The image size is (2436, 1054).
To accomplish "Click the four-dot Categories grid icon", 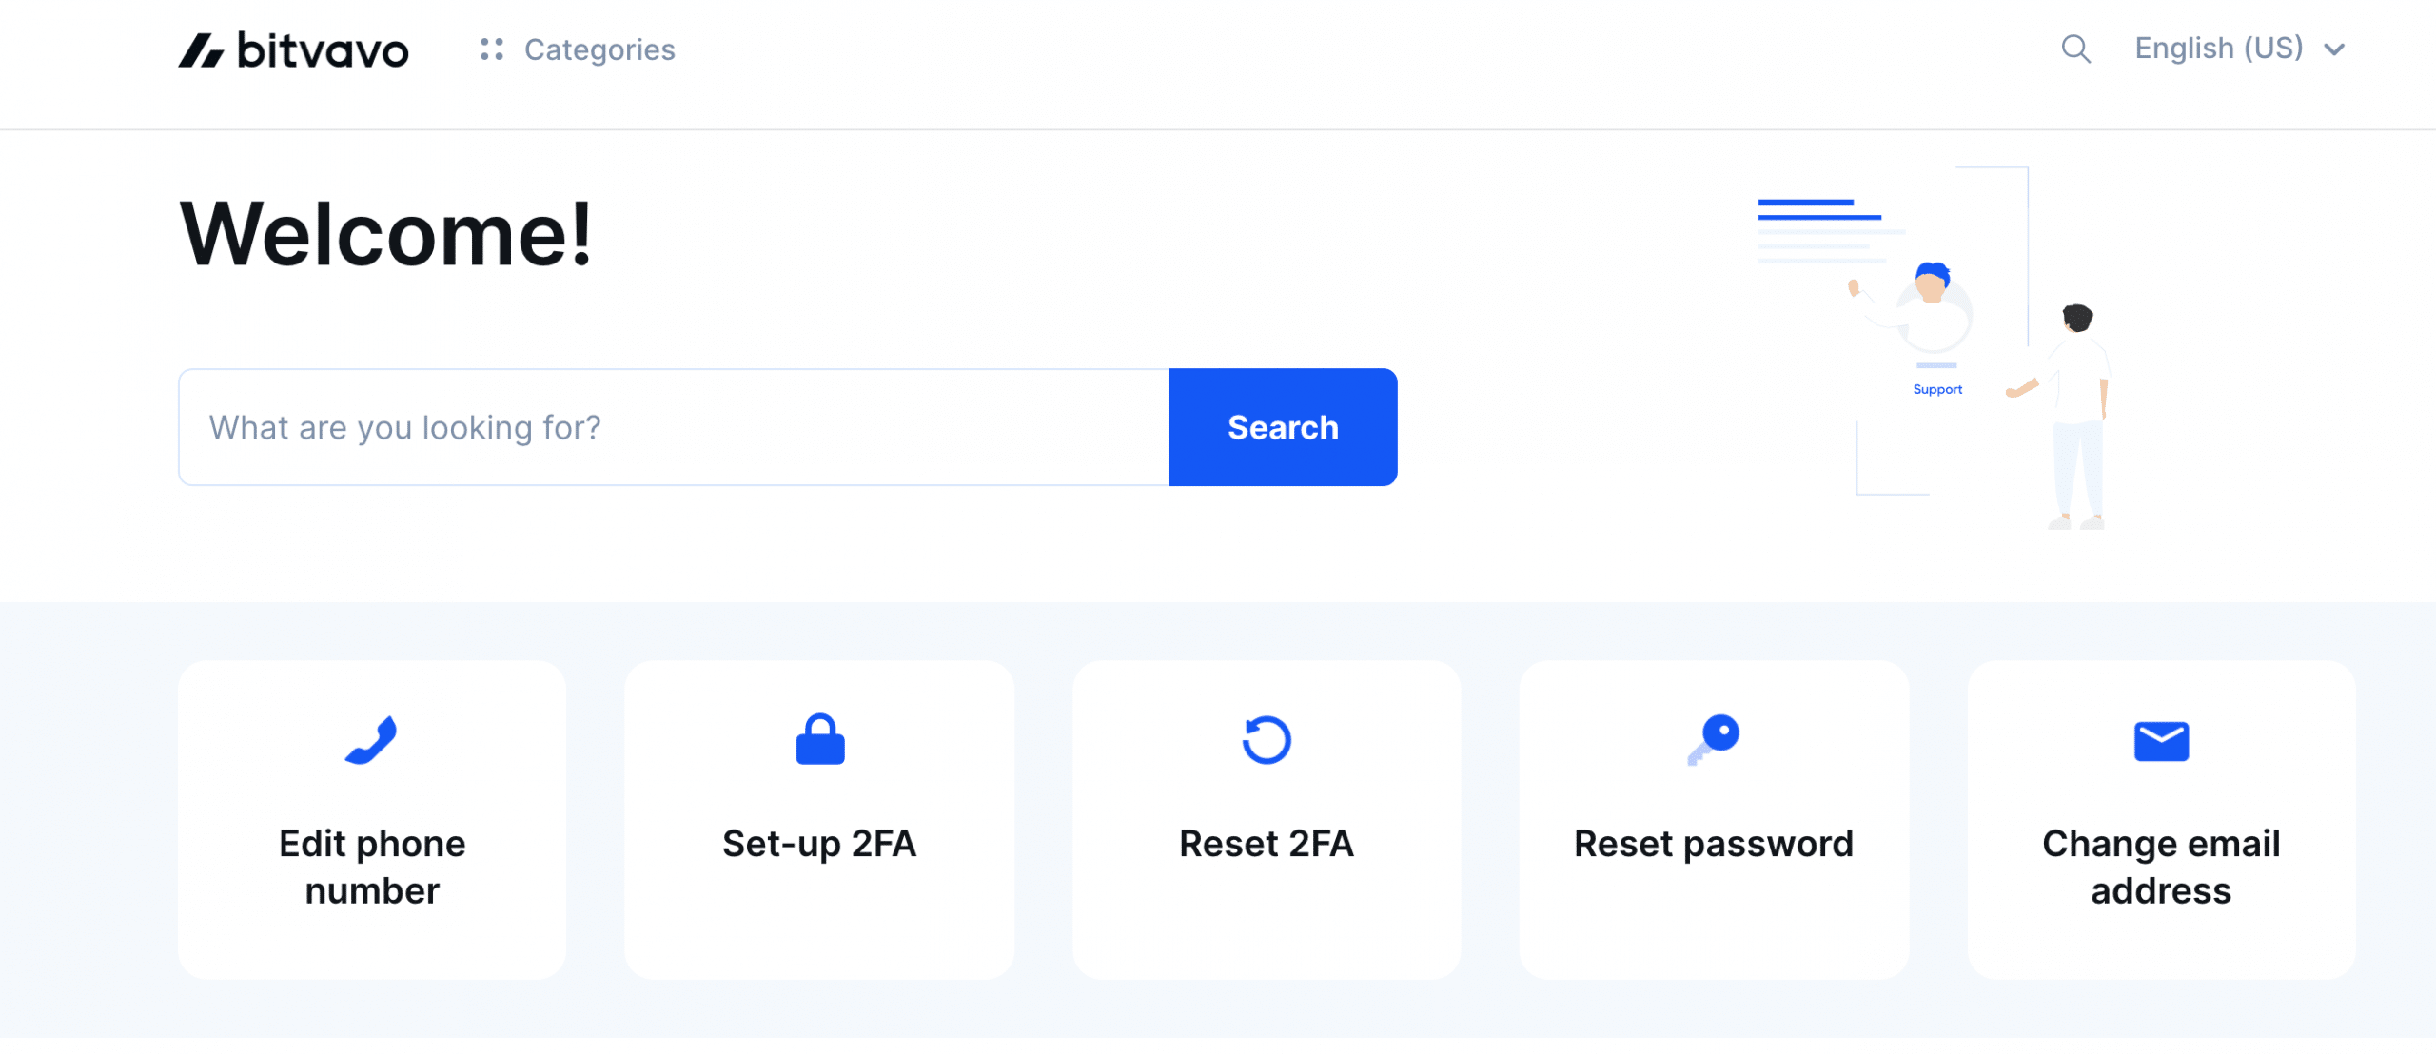I will 492,49.
